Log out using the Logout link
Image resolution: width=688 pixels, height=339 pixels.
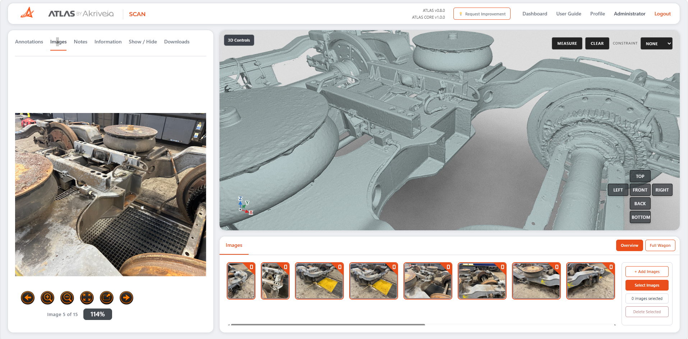pos(662,14)
